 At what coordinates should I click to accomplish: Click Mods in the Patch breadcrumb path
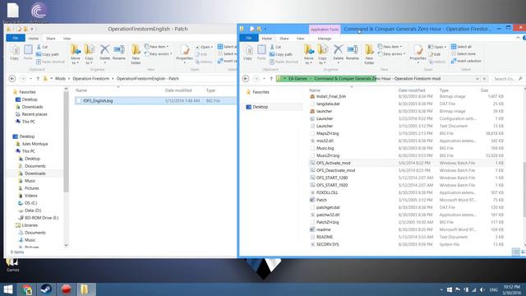click(60, 79)
